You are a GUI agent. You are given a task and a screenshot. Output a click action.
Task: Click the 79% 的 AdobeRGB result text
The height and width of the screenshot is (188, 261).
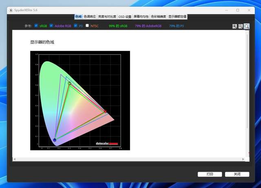pyautogui.click(x=148, y=26)
